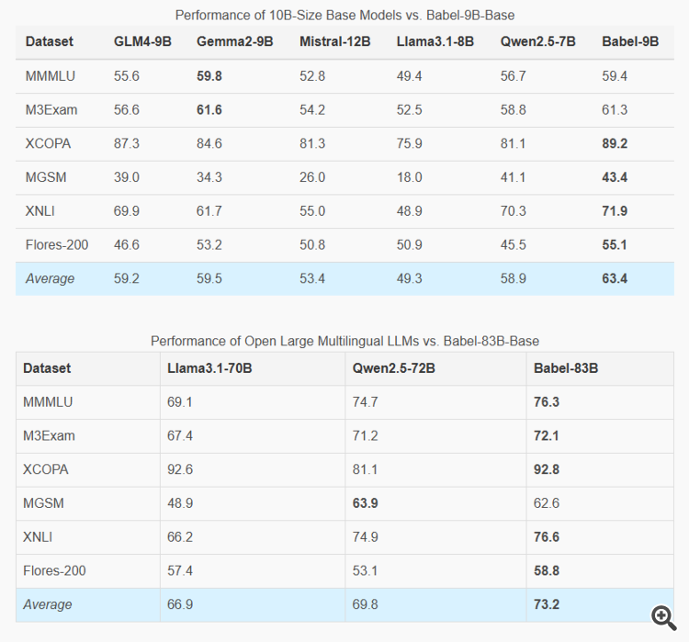689x642 pixels.
Task: Click the bold 63.9 MGSM score
Action: 366,503
